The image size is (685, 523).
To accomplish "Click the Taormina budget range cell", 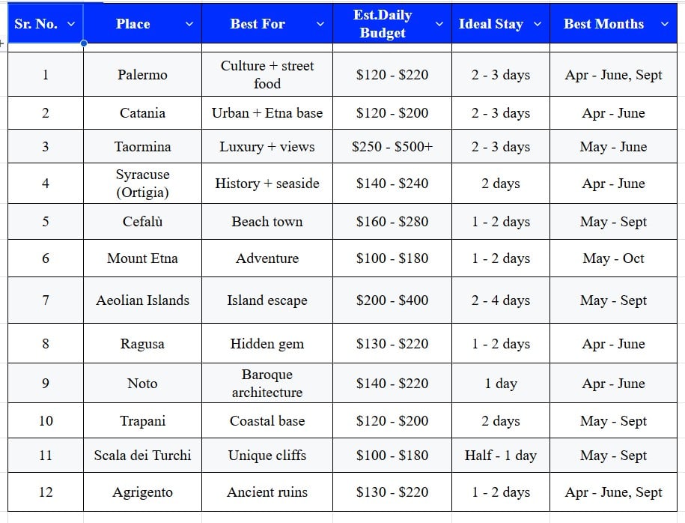I will pyautogui.click(x=391, y=146).
